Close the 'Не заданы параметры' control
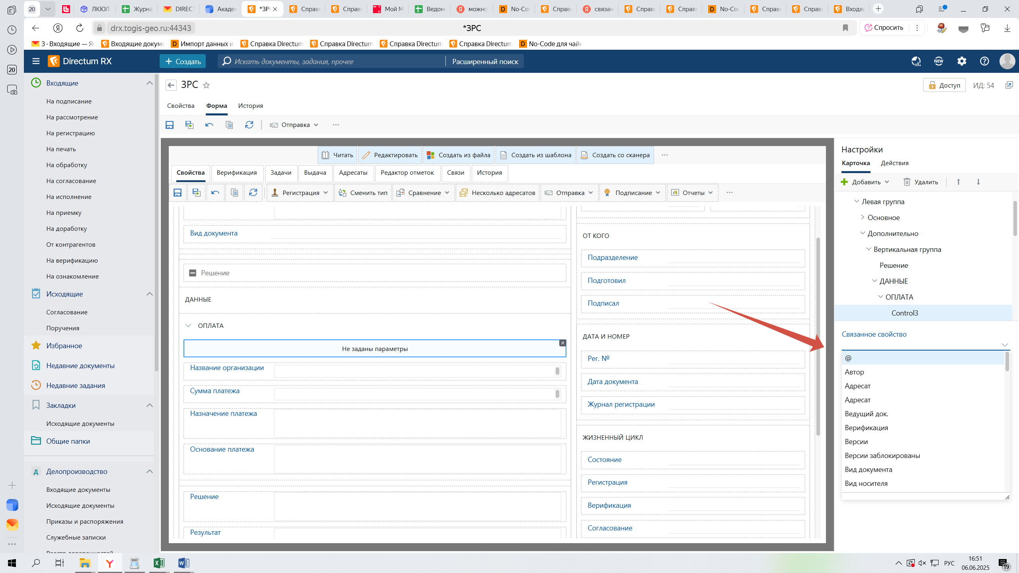This screenshot has height=573, width=1019. (562, 343)
